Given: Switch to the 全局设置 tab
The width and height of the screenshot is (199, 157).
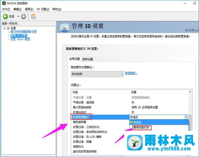Looking at the screenshot, I should (75, 59).
